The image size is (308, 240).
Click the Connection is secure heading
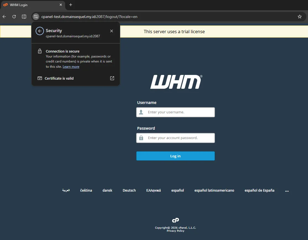point(63,51)
